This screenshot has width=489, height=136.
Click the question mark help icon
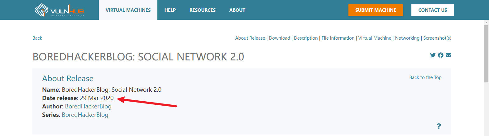tap(439, 126)
